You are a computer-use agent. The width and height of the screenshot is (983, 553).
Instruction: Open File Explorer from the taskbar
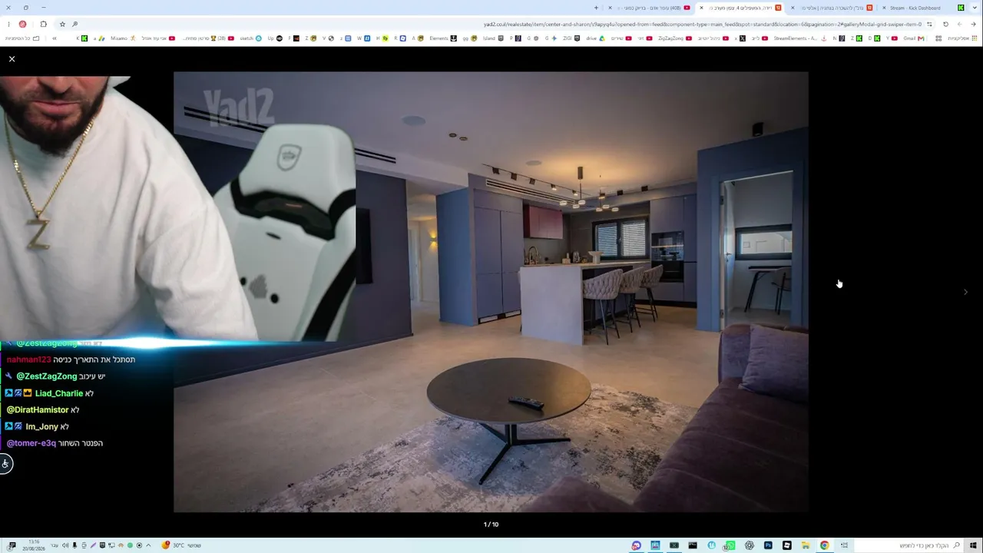coord(806,545)
